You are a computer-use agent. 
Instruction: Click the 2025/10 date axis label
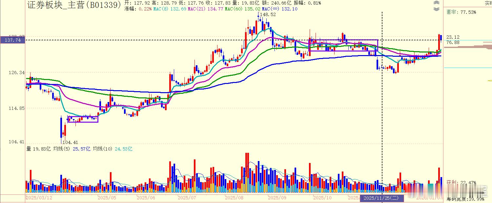coord(323,198)
